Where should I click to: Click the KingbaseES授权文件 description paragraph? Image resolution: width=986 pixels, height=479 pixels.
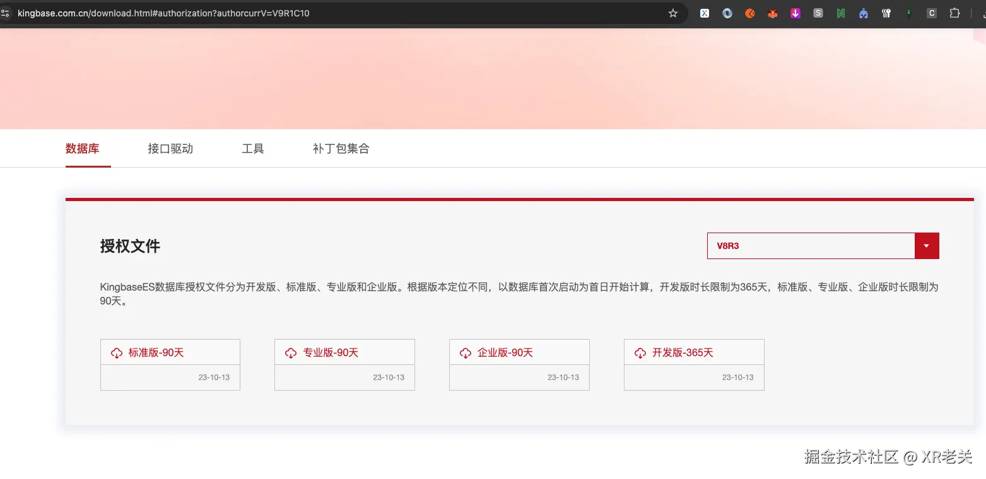pos(519,294)
